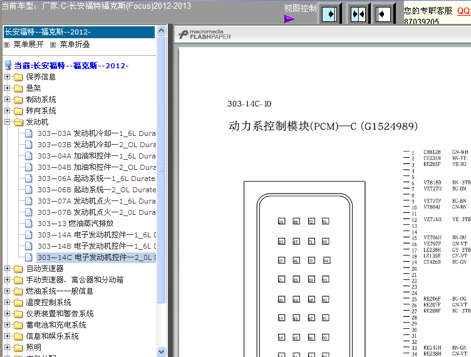Click the purple play arrow under 视图控制
The image size is (471, 357).
click(x=289, y=19)
